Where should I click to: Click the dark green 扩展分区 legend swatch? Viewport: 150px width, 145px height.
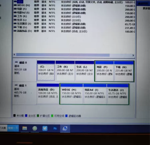38,116
